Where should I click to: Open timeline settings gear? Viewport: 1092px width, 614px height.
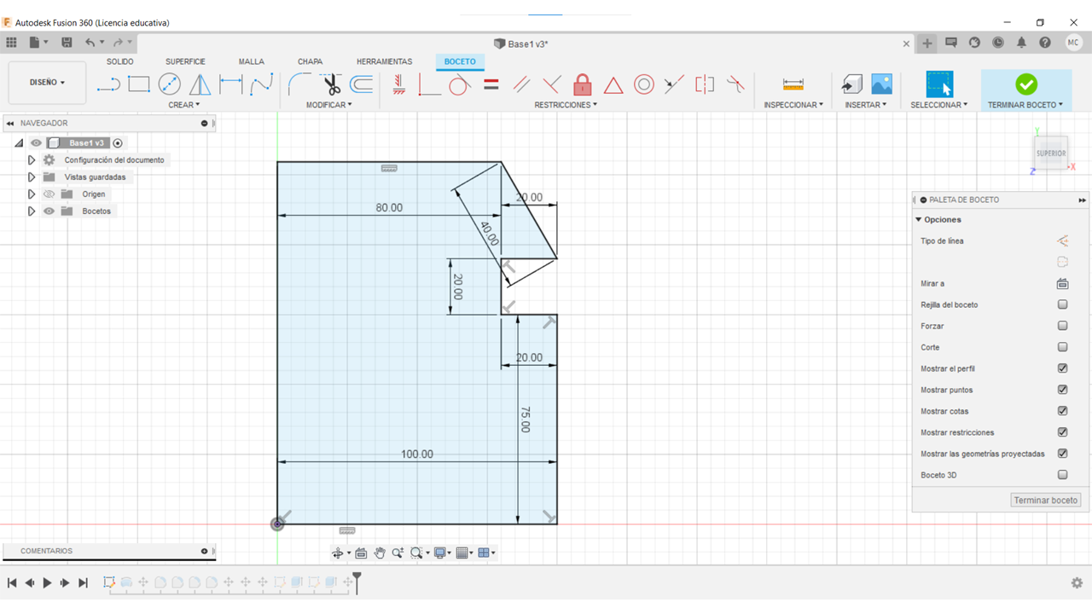point(1077,583)
